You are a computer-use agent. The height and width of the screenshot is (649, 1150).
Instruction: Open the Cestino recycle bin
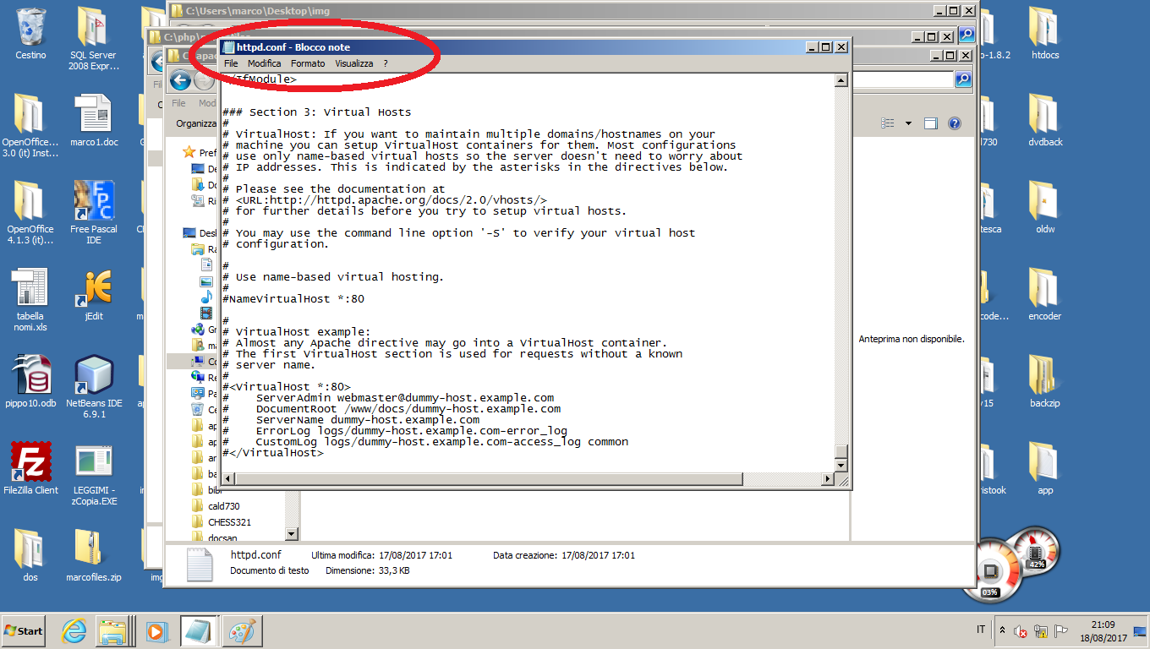pos(30,28)
